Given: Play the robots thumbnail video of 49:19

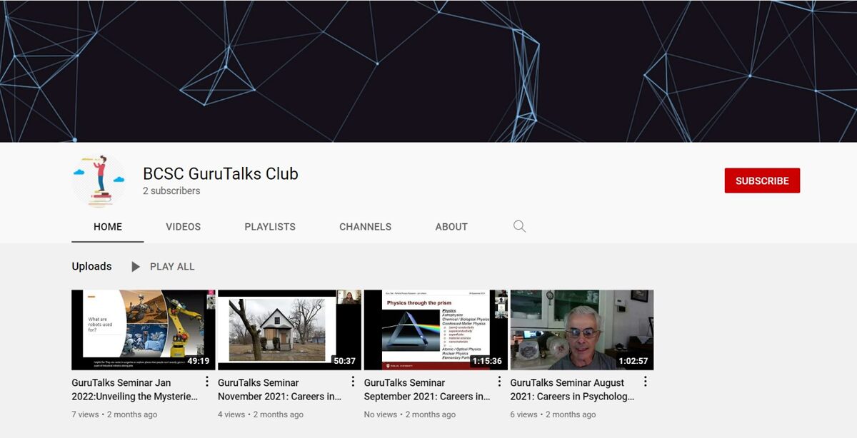Looking at the screenshot, I should 143,330.
